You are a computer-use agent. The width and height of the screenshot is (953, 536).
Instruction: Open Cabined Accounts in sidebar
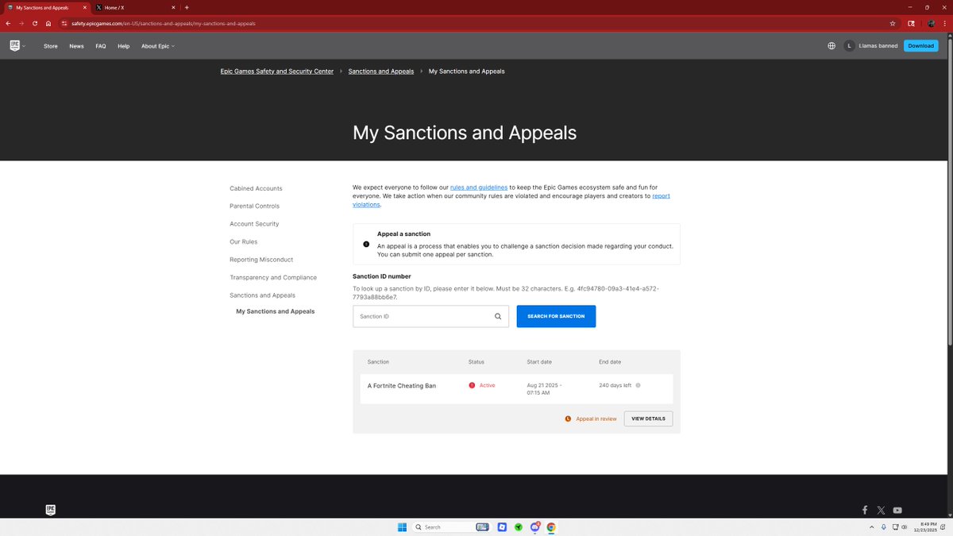tap(256, 188)
